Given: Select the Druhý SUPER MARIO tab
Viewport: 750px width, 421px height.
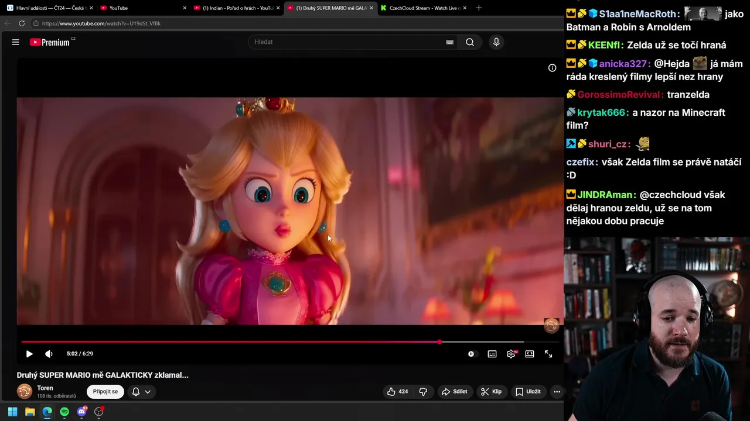Looking at the screenshot, I should point(330,8).
